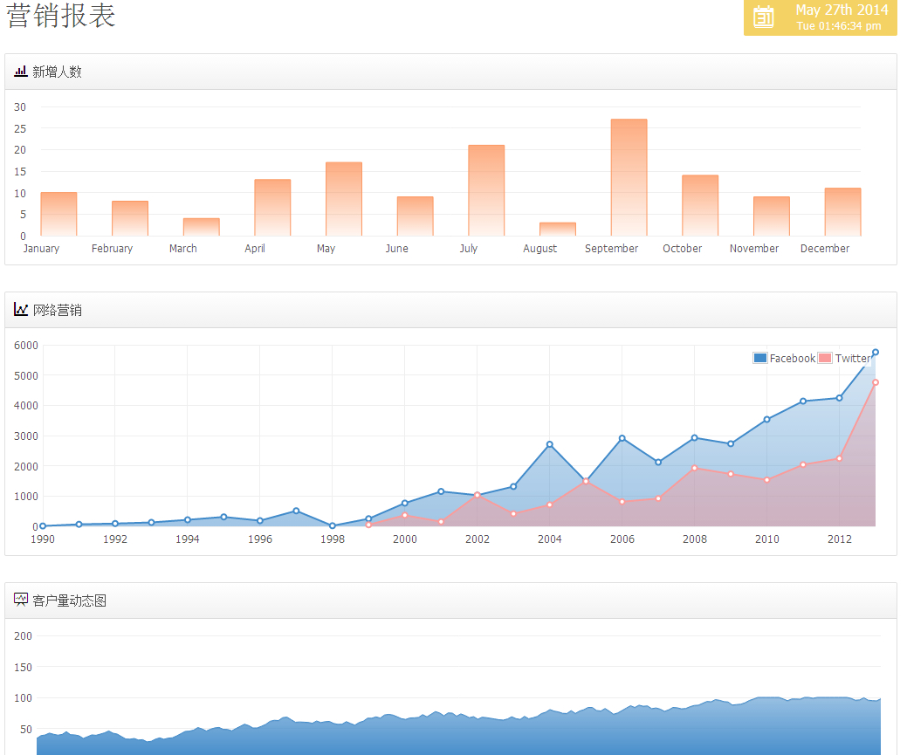The width and height of the screenshot is (907, 755).
Task: Click the Facebook blue legend swatch
Action: [759, 358]
